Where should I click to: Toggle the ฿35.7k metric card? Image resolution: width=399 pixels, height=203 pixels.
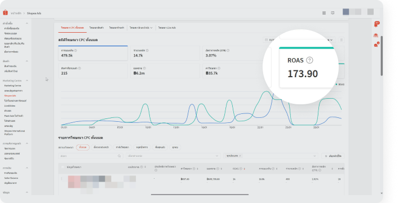(x=237, y=71)
